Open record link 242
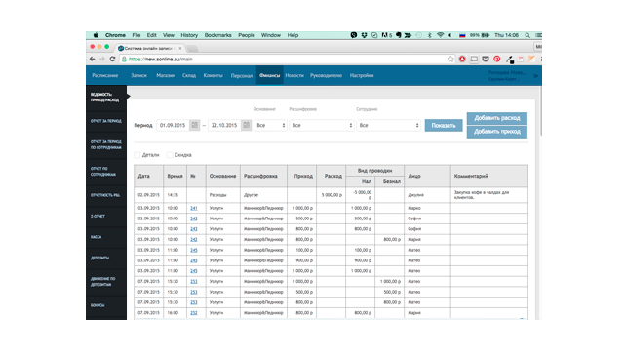624x358 pixels. click(193, 240)
